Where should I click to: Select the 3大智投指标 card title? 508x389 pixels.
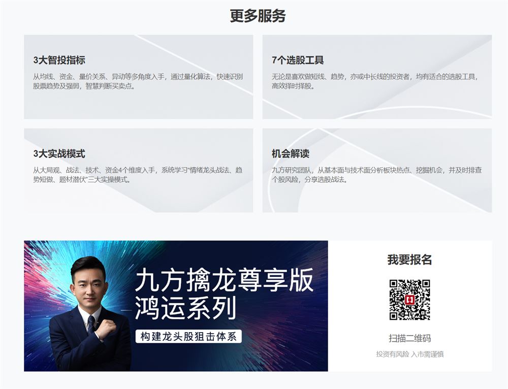click(x=59, y=60)
